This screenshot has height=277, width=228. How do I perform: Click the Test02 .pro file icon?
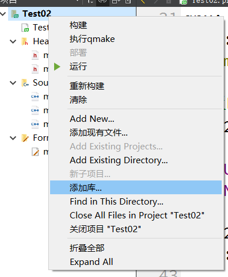pos(25,28)
